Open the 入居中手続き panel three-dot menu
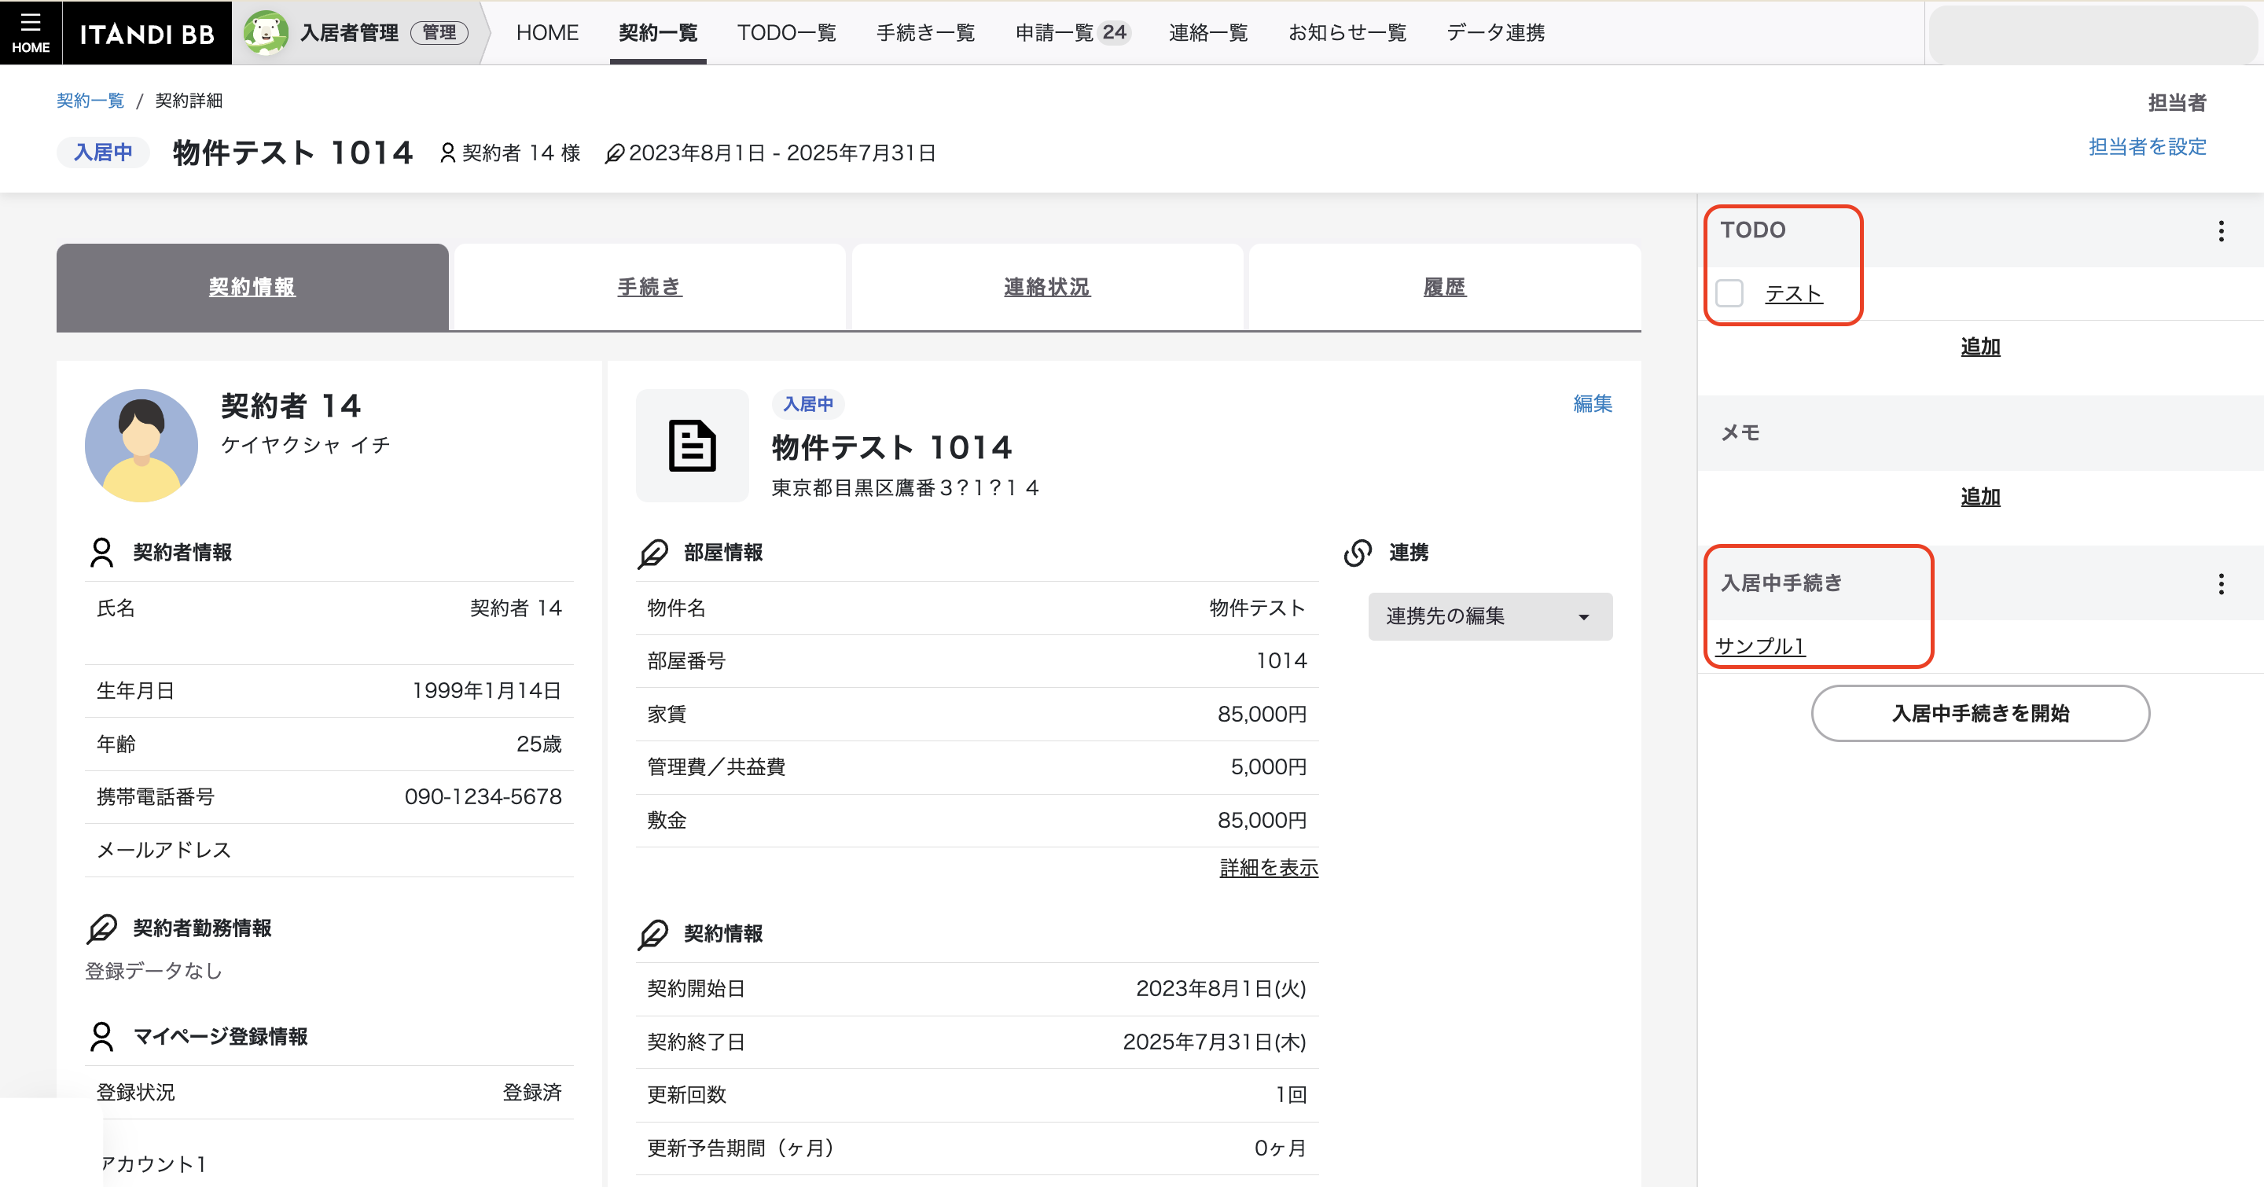2264x1187 pixels. point(2221,584)
